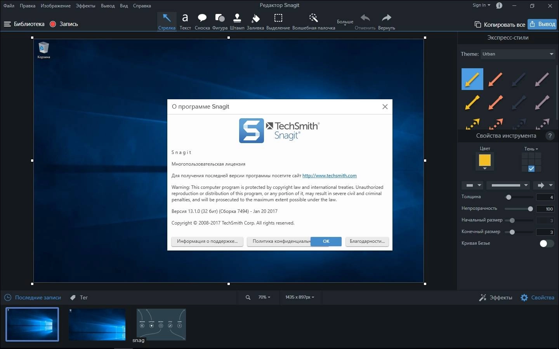Click the blue Output (Вывод) share button

click(x=542, y=24)
